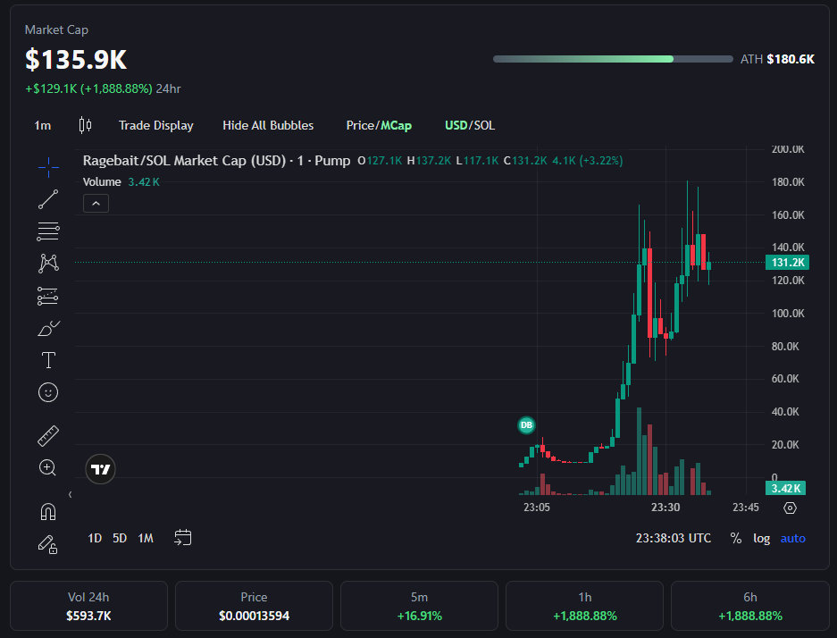Switch the Price/MCap display mode
This screenshot has height=638, width=837.
379,125
